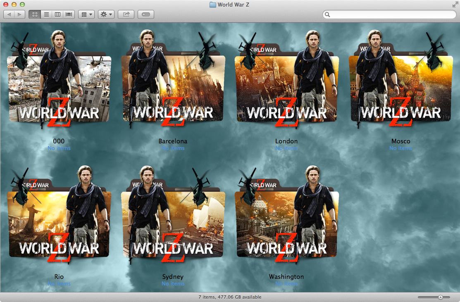Switch to icon view
The image size is (460, 302).
point(35,14)
